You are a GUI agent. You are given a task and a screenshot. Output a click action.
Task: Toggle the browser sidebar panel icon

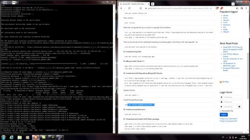click(x=237, y=8)
